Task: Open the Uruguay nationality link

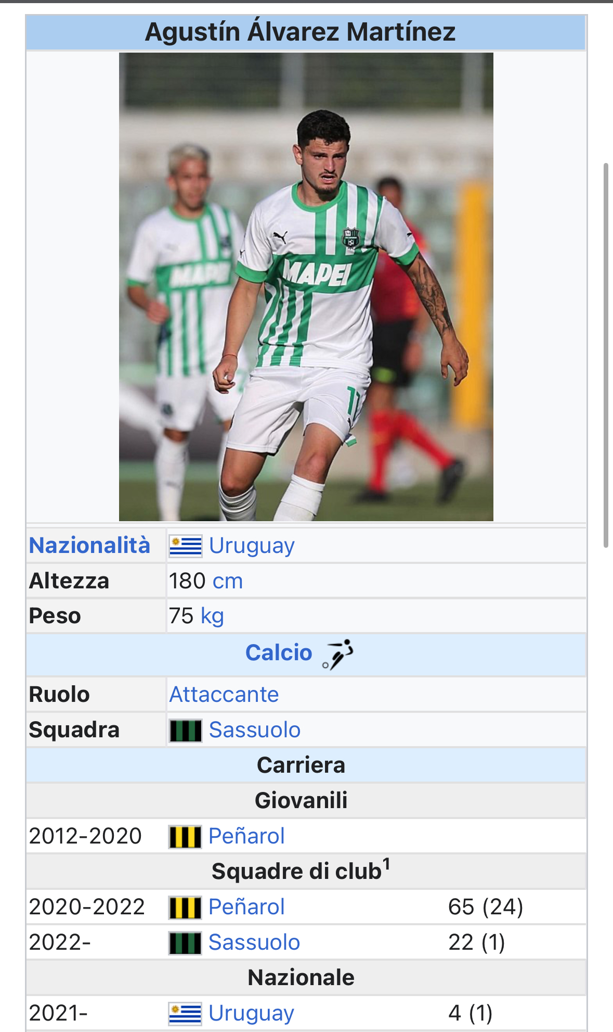Action: coord(252,546)
